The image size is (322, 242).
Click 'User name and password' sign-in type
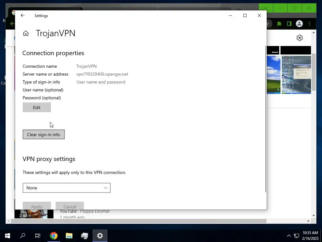(101, 82)
